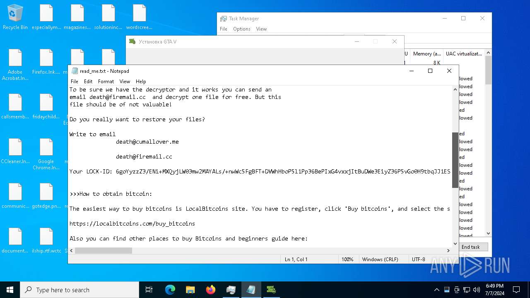The image size is (530, 298).
Task: Open the Adobe Acrobat shortcut file
Action: [x=15, y=65]
